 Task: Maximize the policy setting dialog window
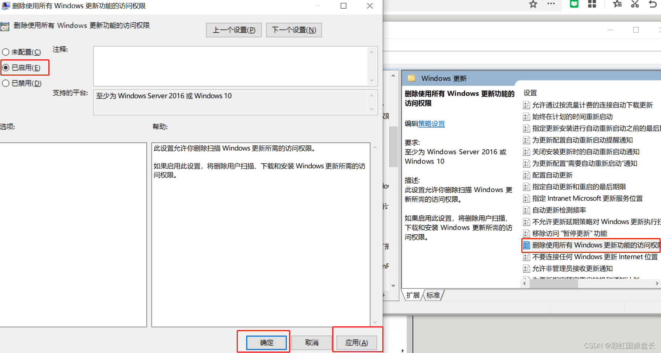click(x=344, y=6)
